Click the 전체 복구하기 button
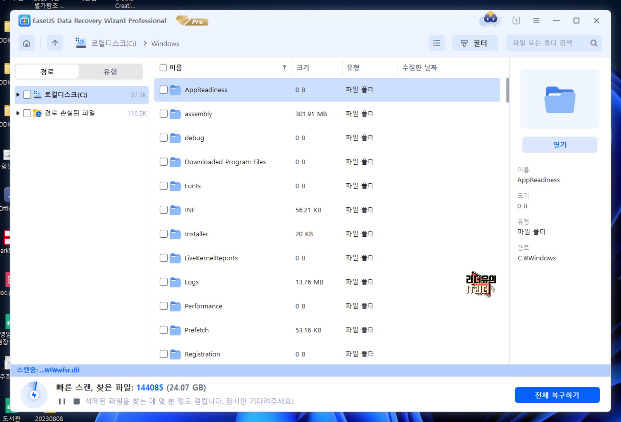The image size is (621, 422). click(x=557, y=395)
